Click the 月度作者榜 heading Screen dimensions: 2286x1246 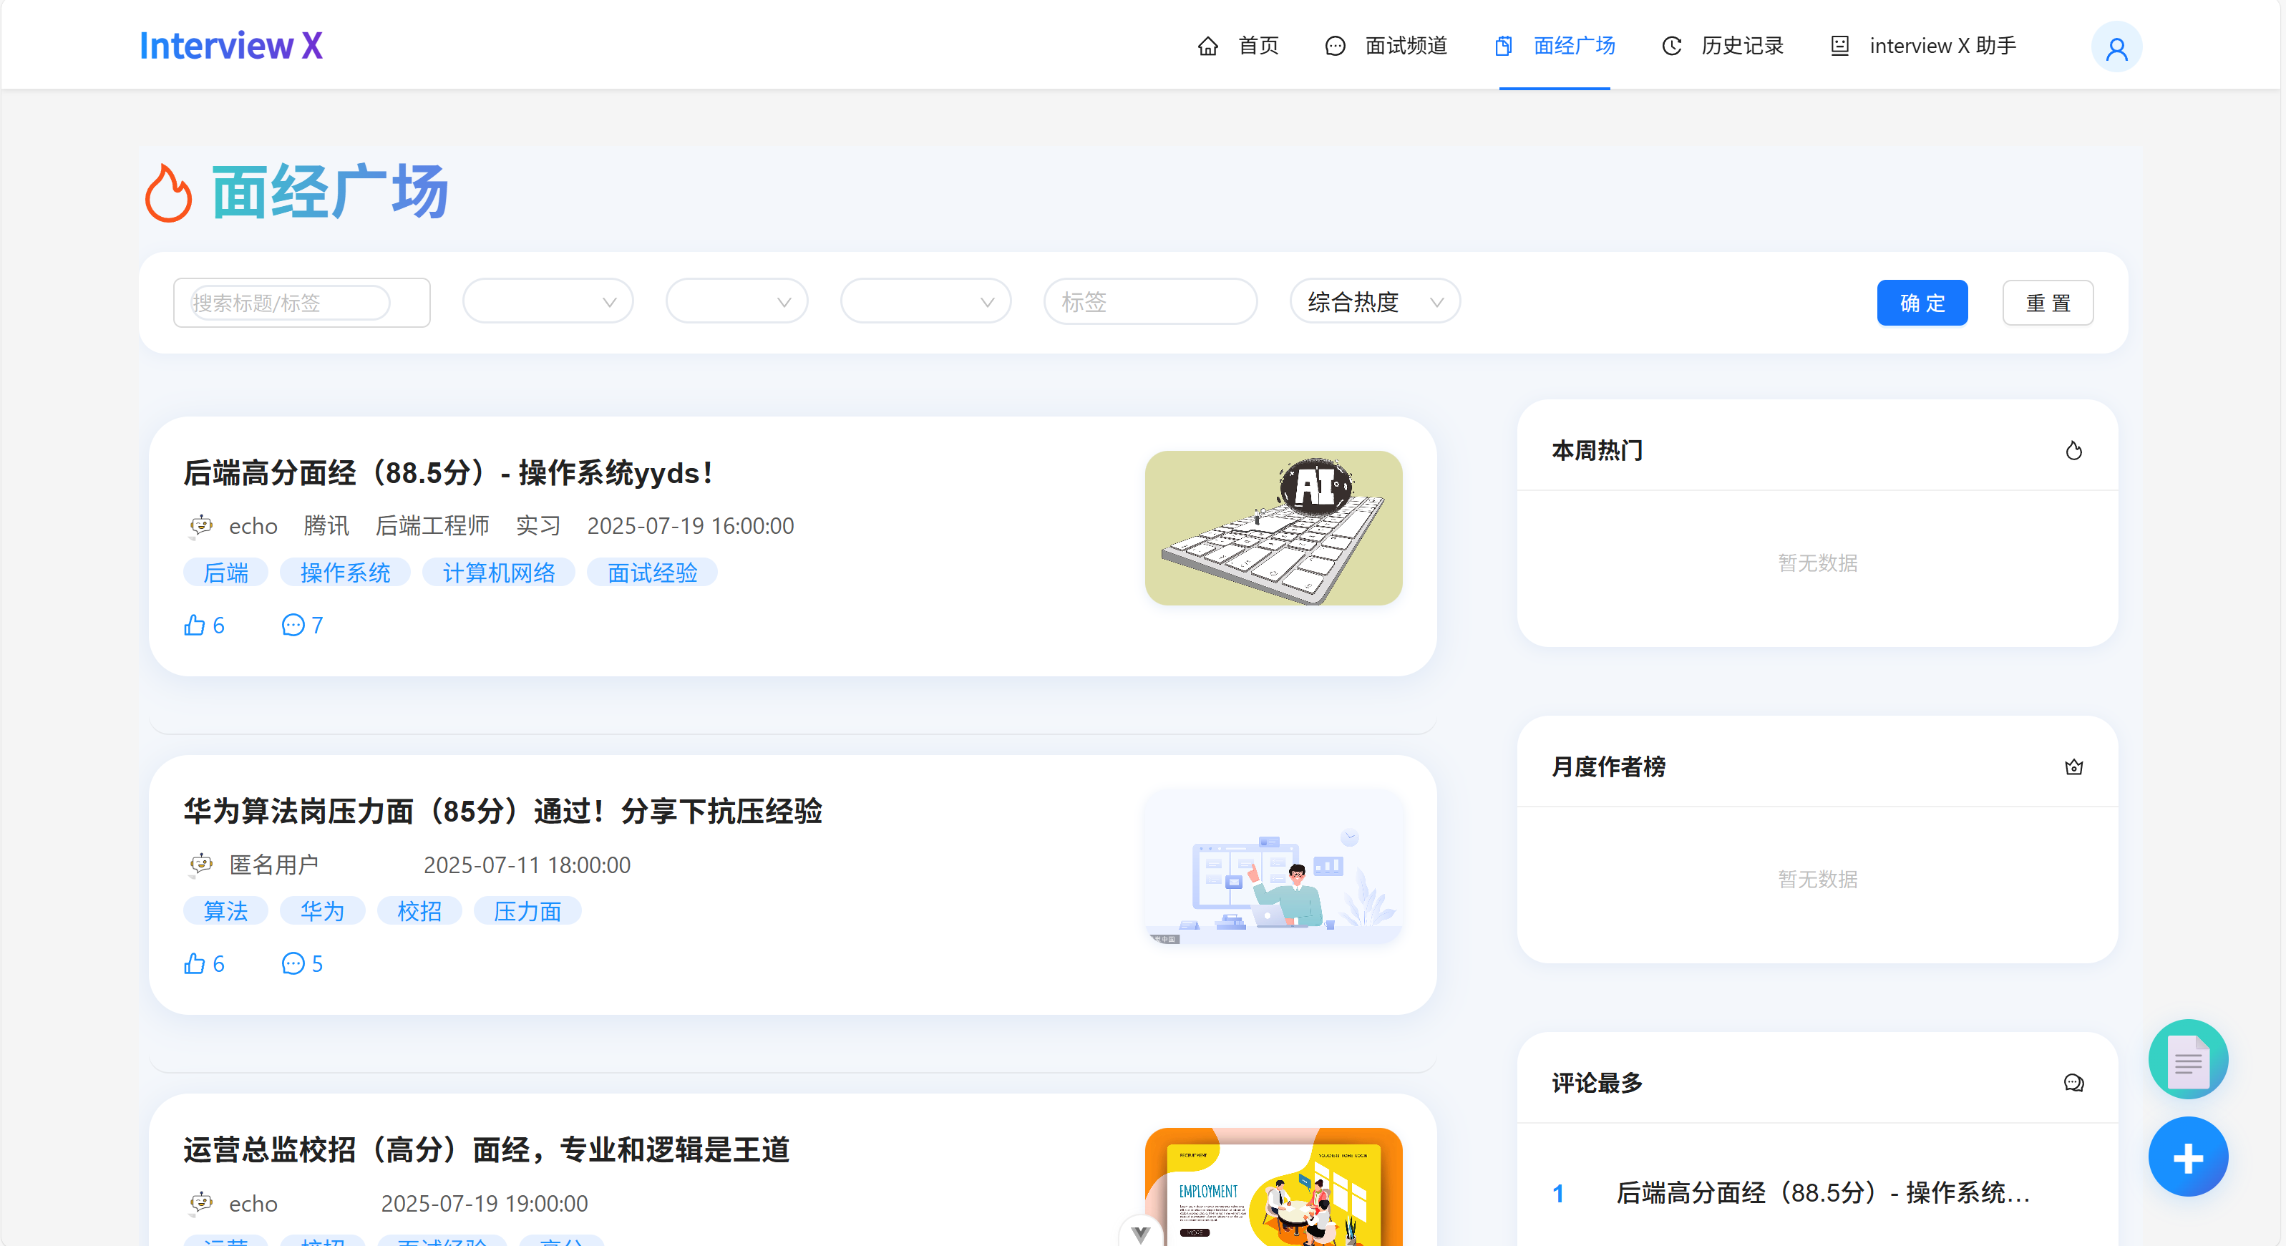(1608, 766)
